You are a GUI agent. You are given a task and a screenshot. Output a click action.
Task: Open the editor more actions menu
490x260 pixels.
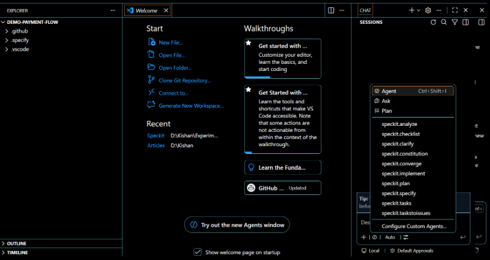click(x=342, y=10)
